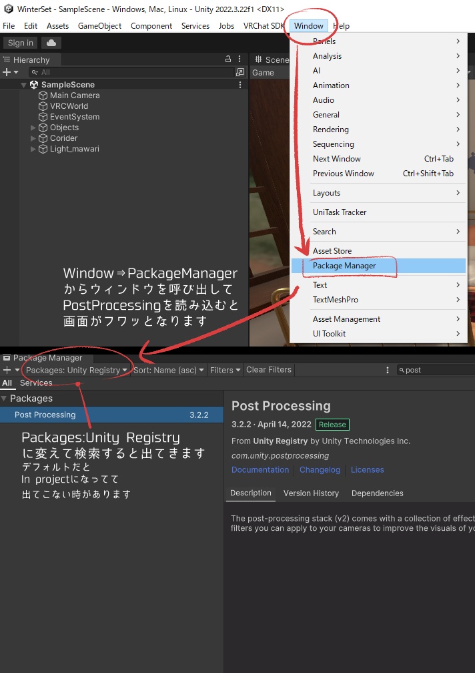The width and height of the screenshot is (475, 673).
Task: Open the Asset Management submenu
Action: (x=378, y=319)
